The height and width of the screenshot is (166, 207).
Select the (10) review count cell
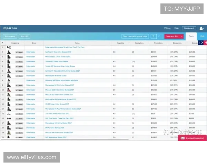133,62
